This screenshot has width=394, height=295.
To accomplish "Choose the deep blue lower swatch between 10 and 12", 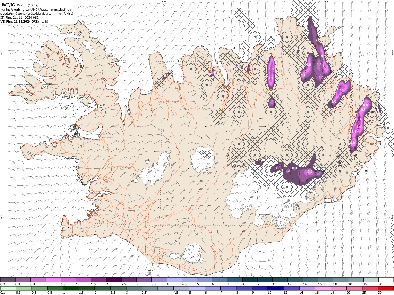I will pos(275,288).
